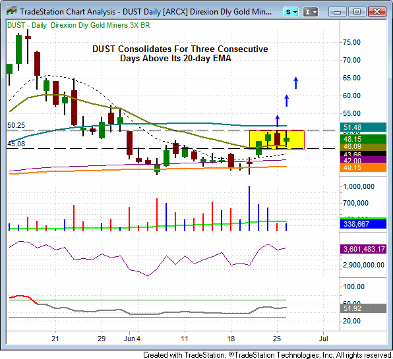
Task: Click the 50.25 resistance level label
Action: (16, 125)
